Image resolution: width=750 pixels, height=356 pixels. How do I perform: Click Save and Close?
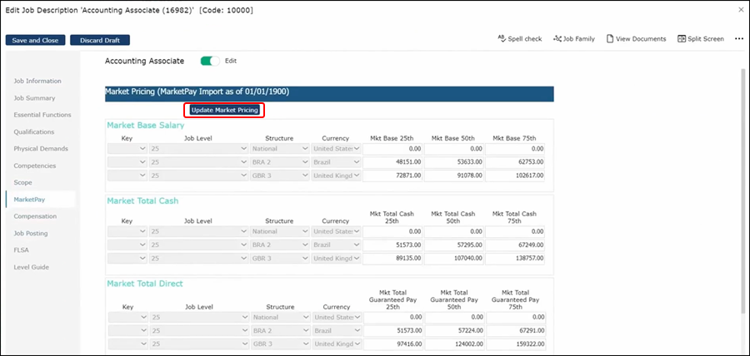pyautogui.click(x=35, y=40)
